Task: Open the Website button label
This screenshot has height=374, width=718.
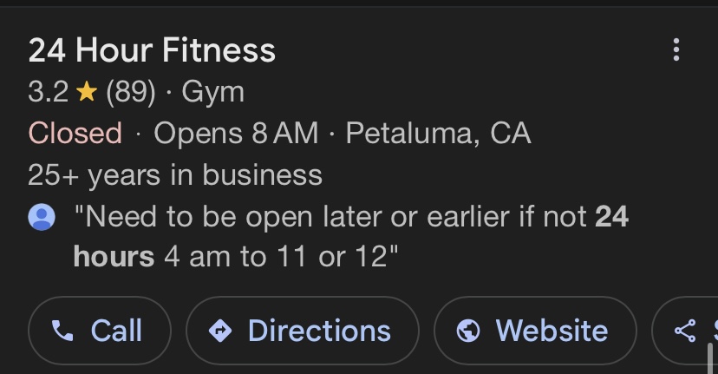Action: (552, 331)
